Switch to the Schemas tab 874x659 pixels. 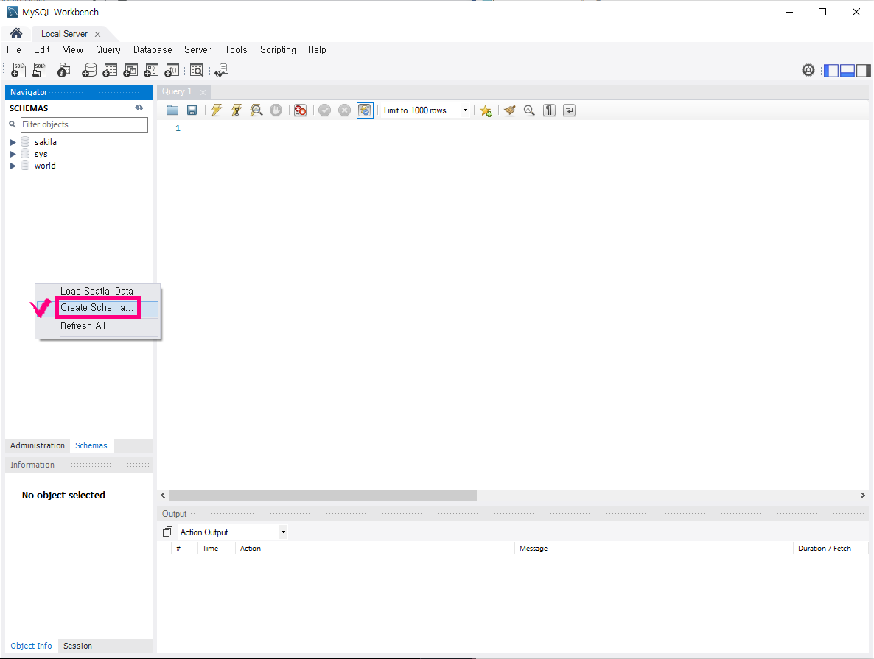[91, 445]
